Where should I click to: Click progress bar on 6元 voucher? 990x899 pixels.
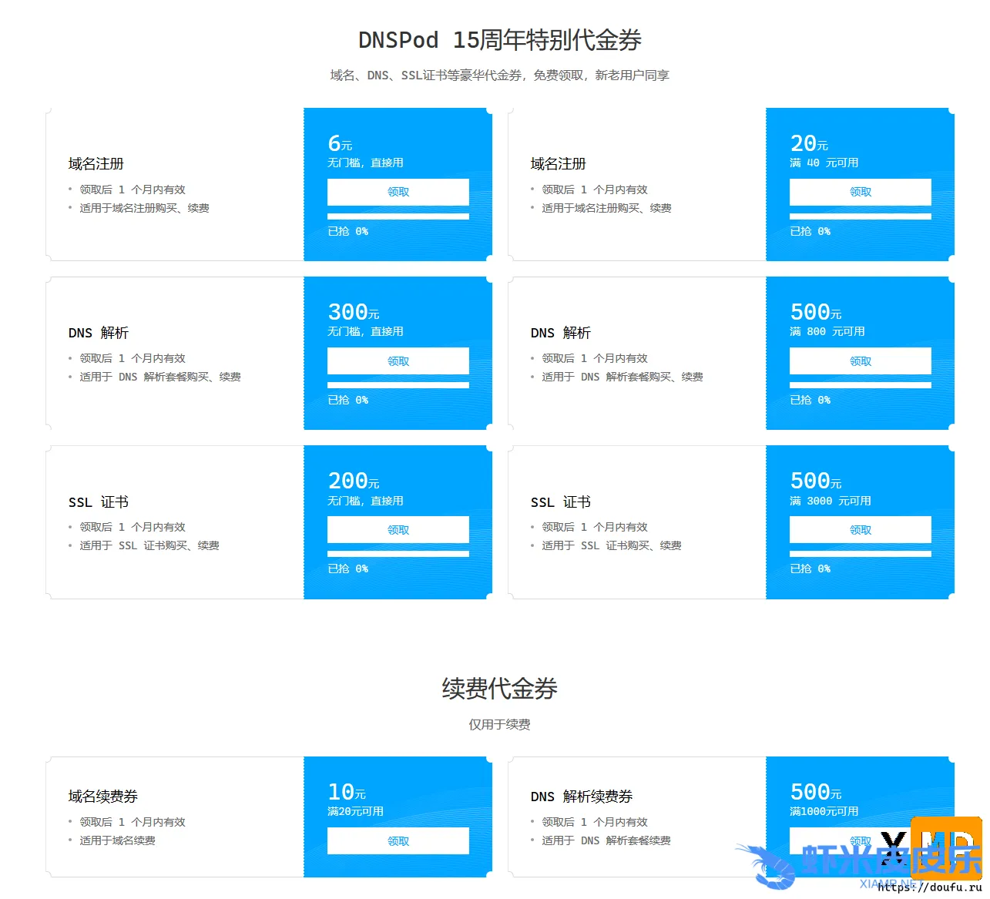(x=398, y=216)
